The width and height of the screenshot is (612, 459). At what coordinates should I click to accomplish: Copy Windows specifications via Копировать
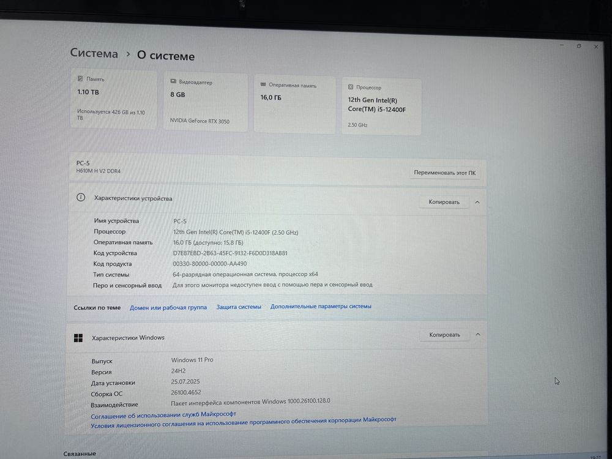[444, 335]
